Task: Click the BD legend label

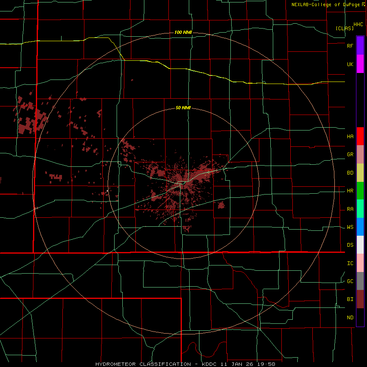Action: pos(350,173)
